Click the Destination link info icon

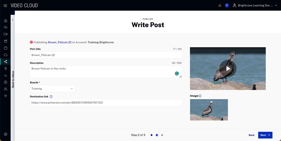click(x=51, y=97)
